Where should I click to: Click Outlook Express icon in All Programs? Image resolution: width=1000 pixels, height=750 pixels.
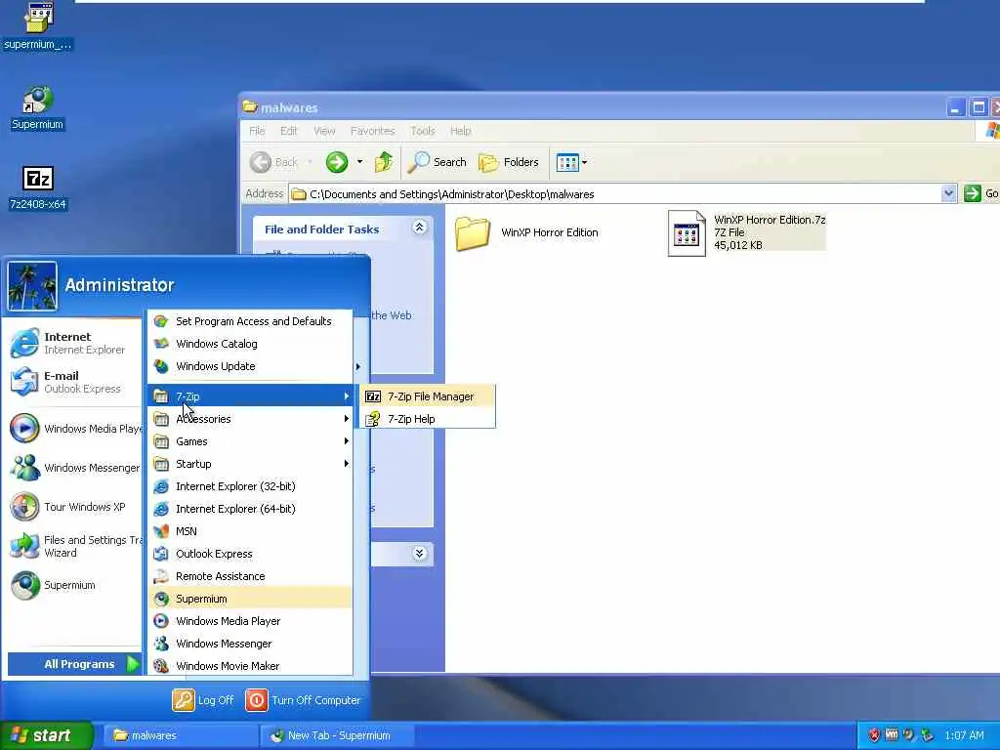(161, 554)
